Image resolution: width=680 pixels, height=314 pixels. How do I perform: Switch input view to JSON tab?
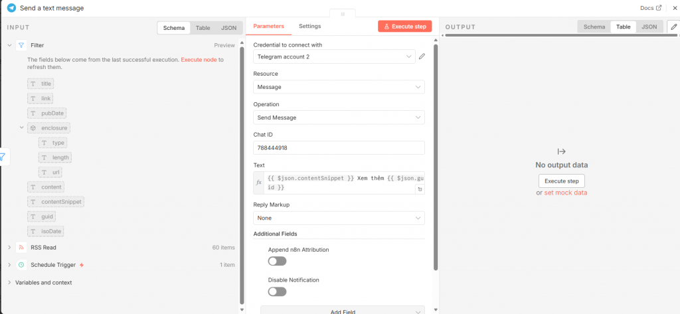pyautogui.click(x=228, y=28)
